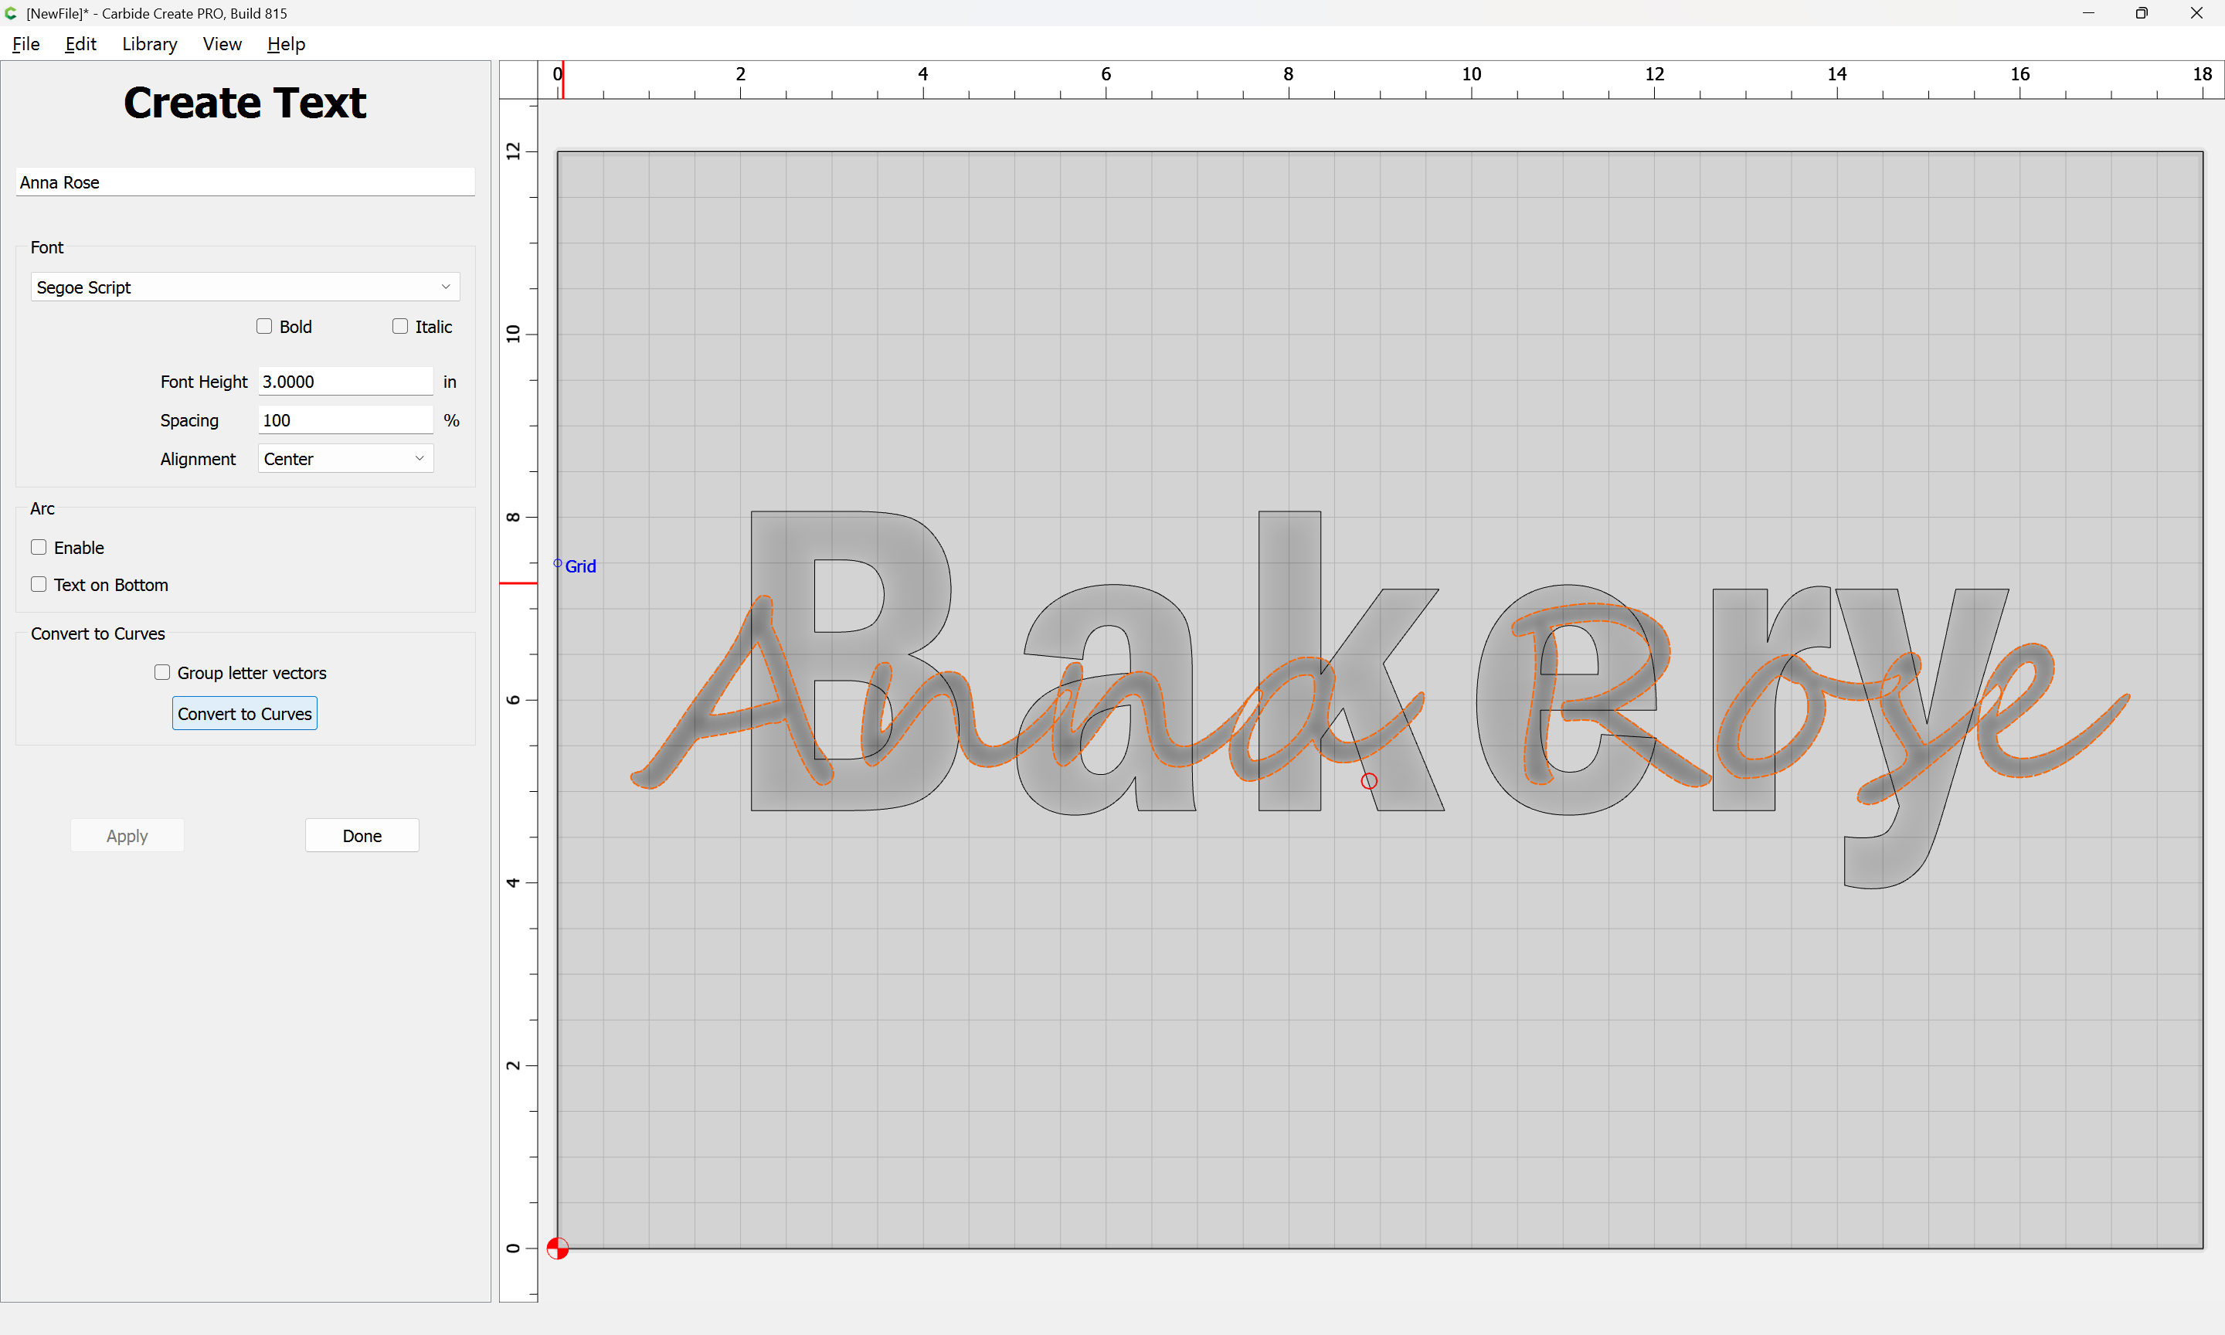2225x1335 pixels.
Task: Enable Group letter vectors option
Action: (162, 673)
